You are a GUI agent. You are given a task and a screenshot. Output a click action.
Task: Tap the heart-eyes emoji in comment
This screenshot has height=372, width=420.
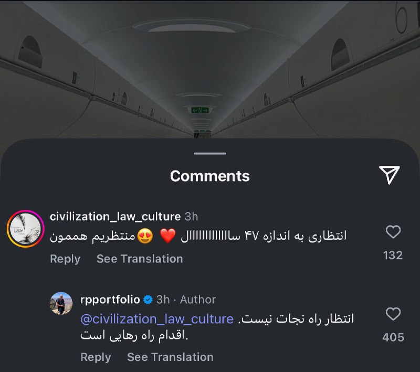[x=145, y=236]
